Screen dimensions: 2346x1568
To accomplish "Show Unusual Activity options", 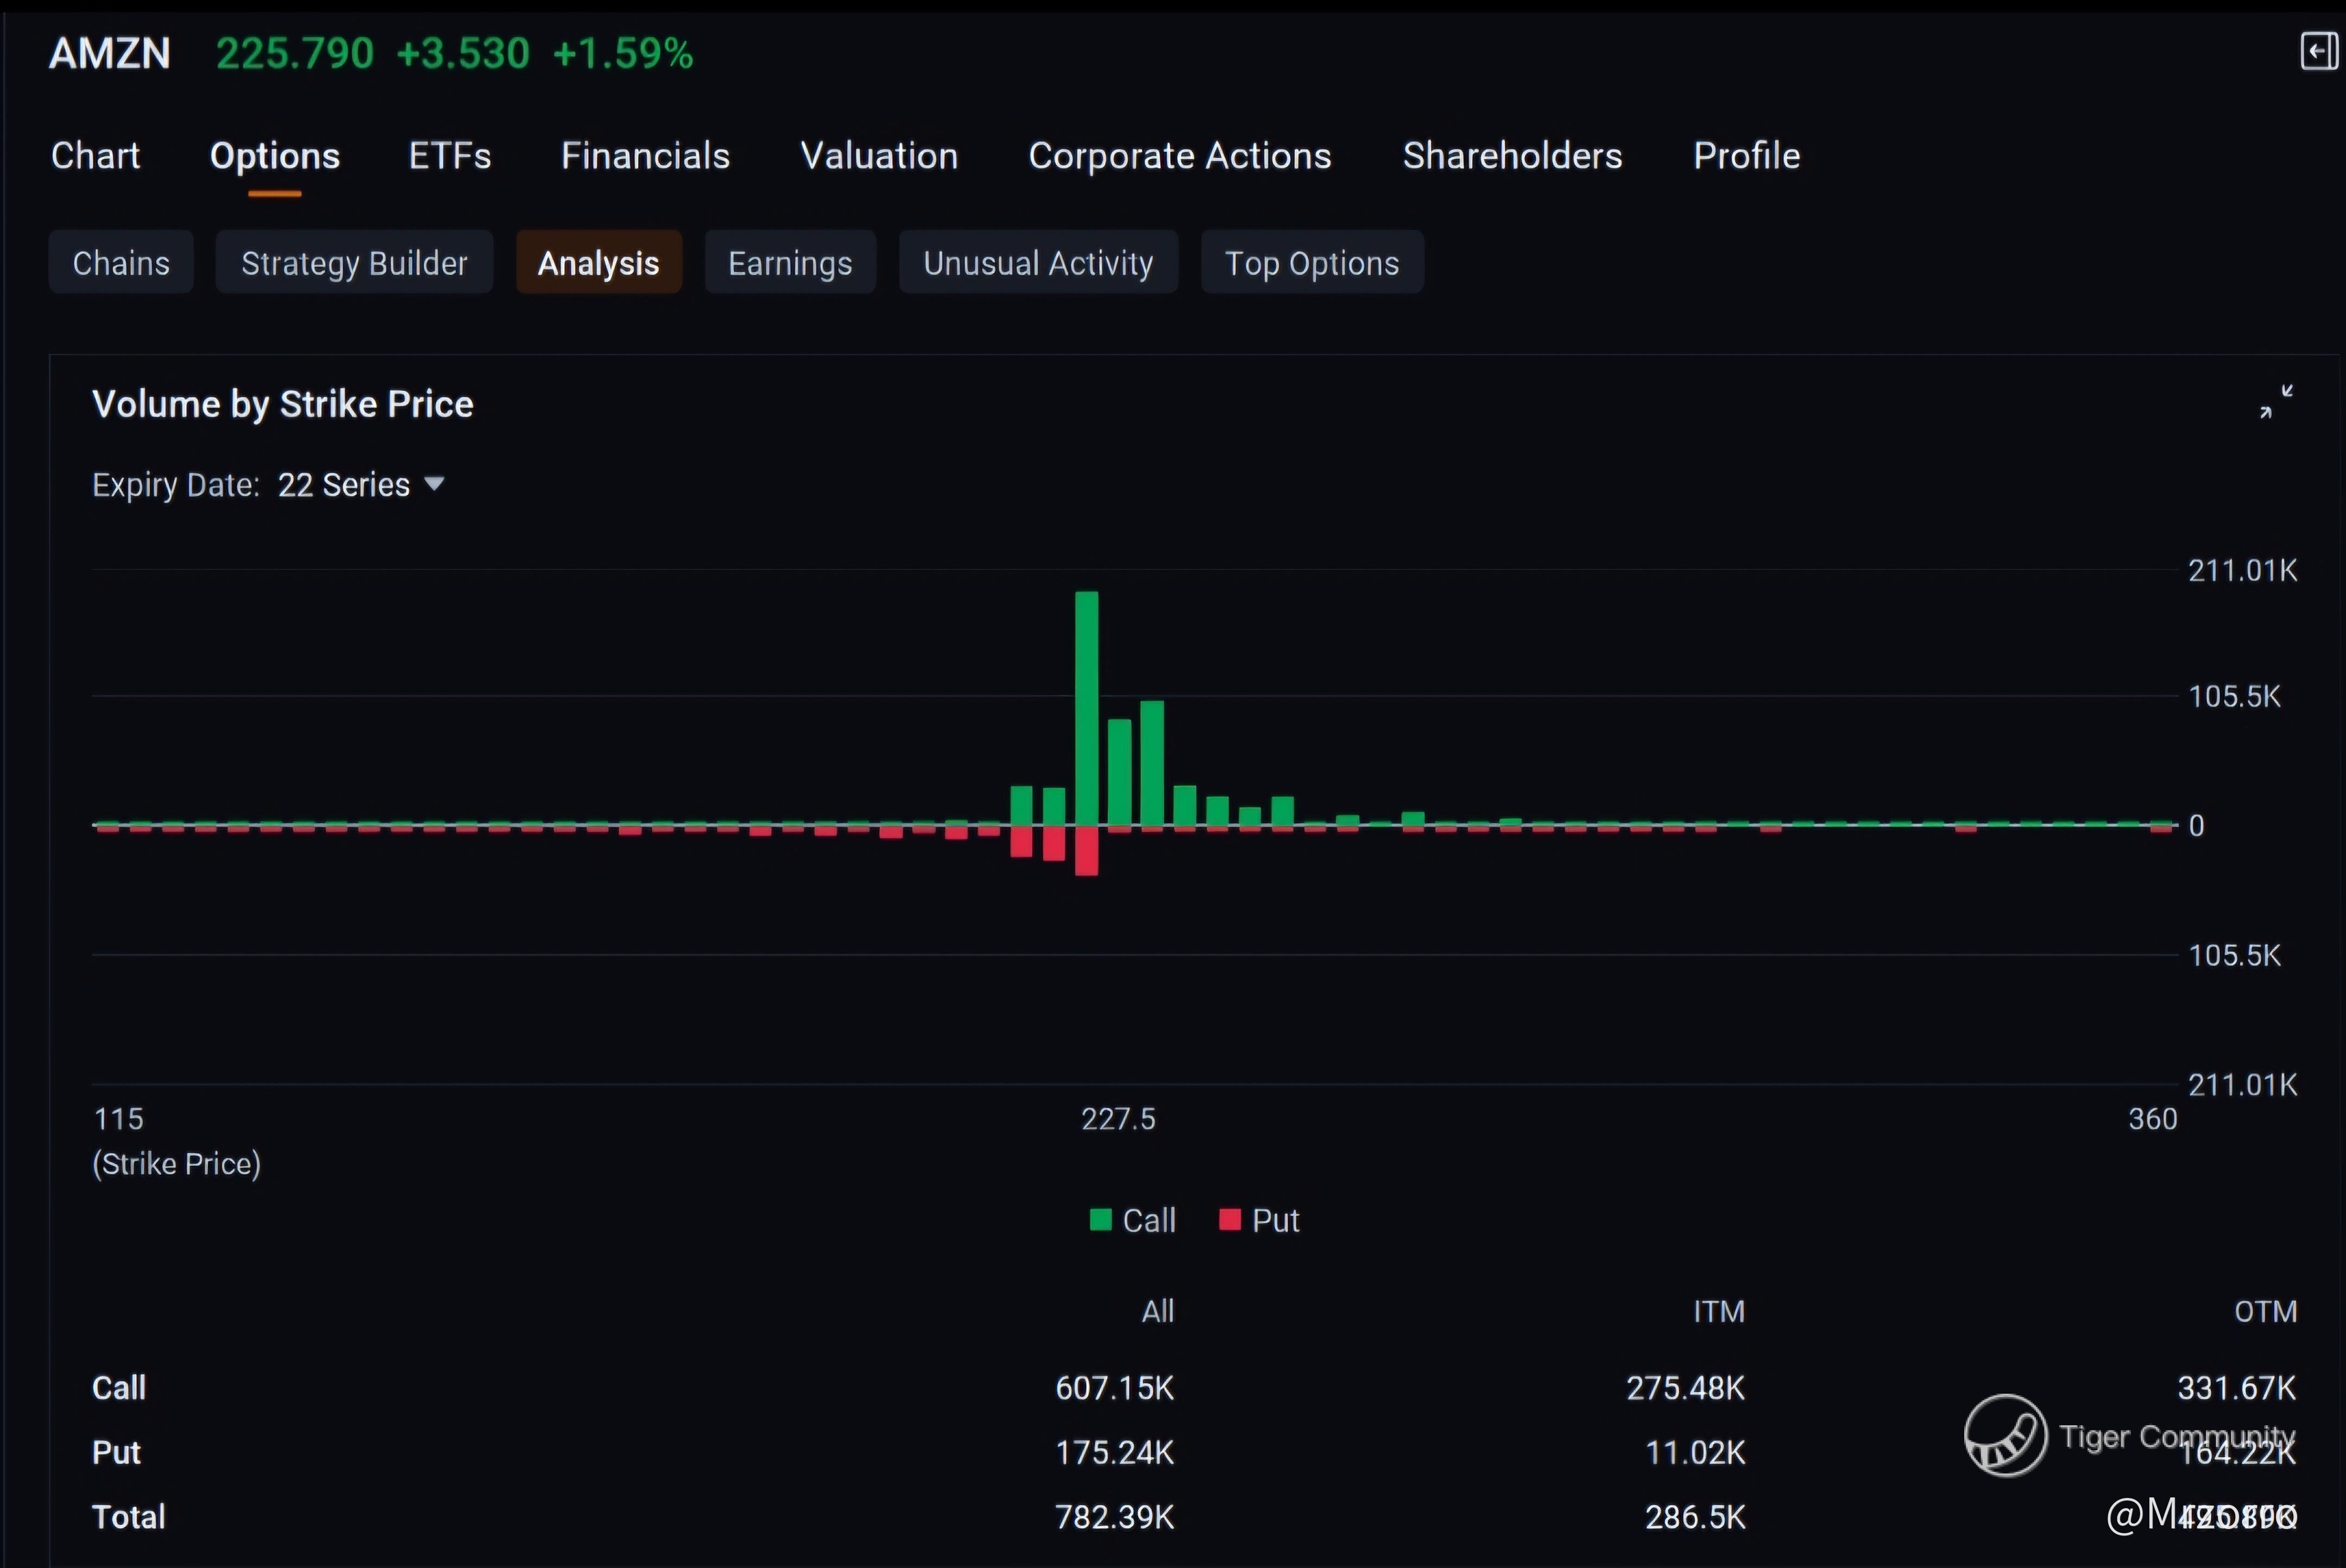I will [1038, 263].
